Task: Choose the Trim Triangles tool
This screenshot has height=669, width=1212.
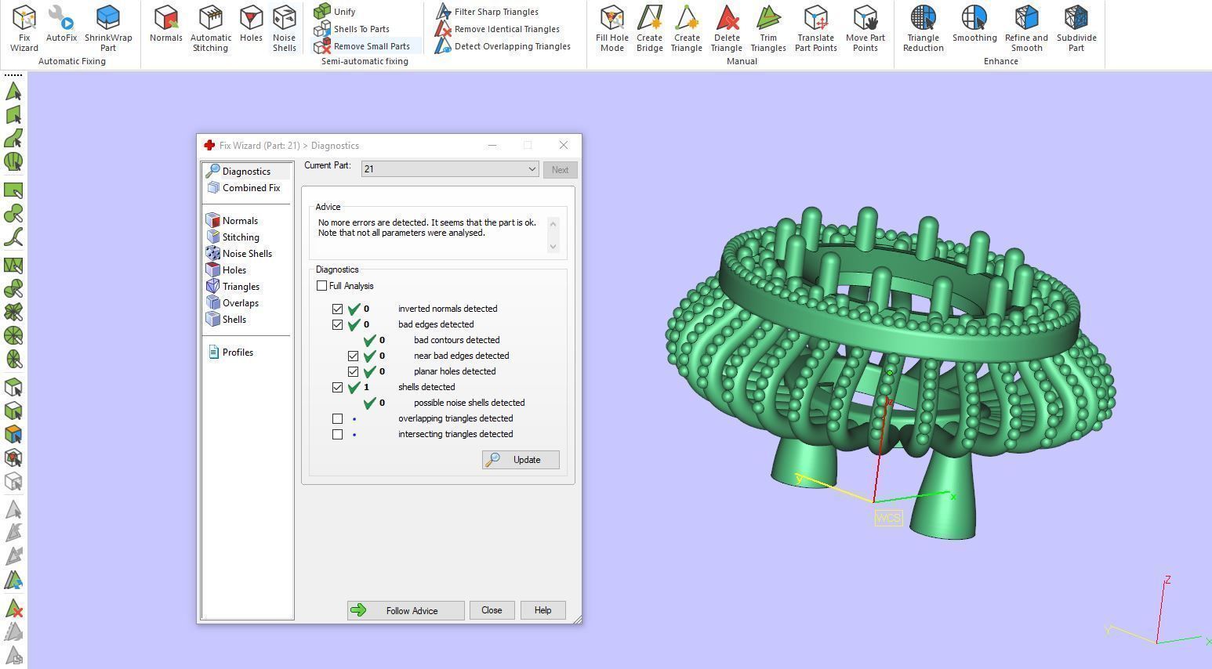Action: point(768,28)
